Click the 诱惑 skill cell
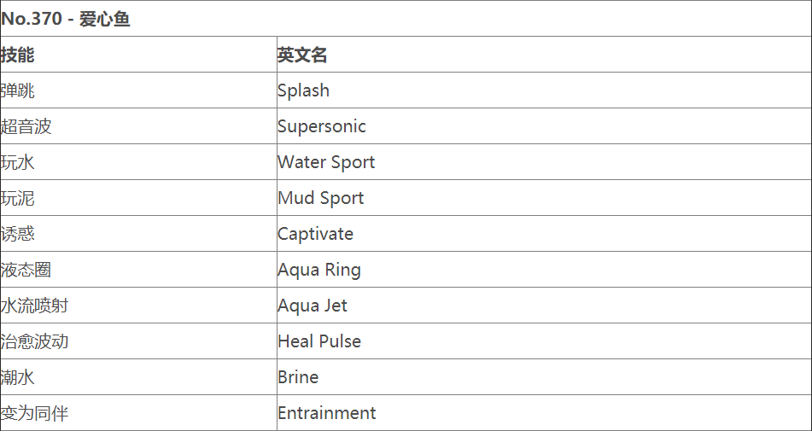Screen dimensions: 812x431 pos(18,234)
